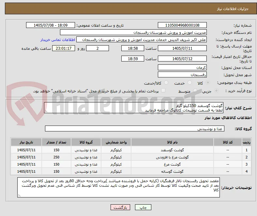Image resolution: width=257 pixels, height=216 pixels.
Task: Click the گوشت گوسفند item name cell
Action: [x=172, y=150]
